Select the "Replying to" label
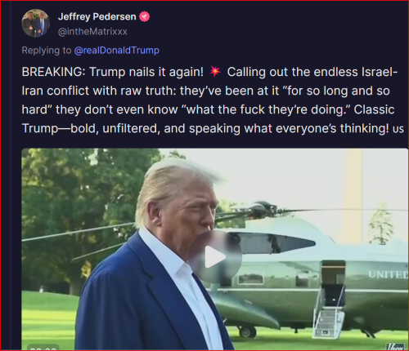409x351 pixels. tap(47, 51)
